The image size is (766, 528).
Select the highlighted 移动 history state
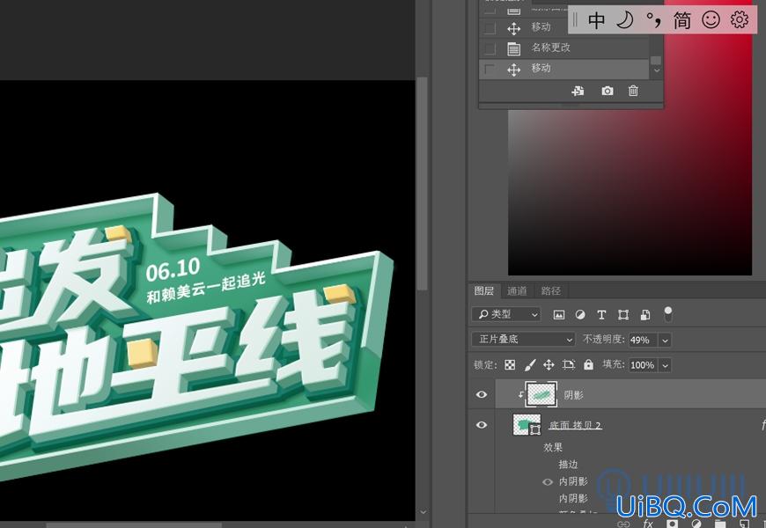coord(564,69)
